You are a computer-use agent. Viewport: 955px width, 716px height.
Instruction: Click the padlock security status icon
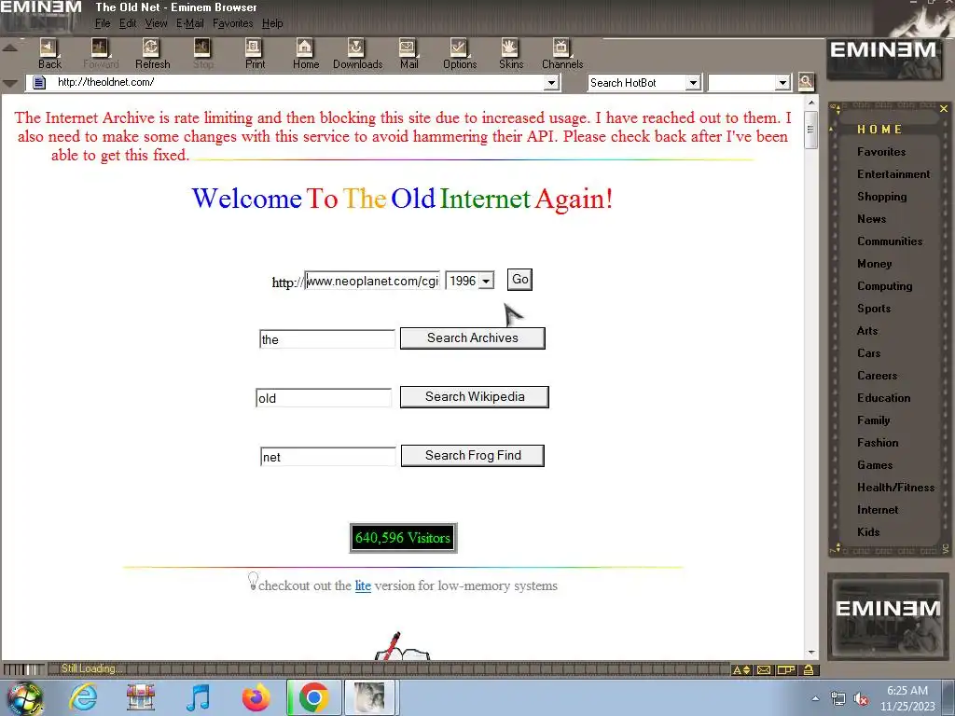tap(809, 670)
